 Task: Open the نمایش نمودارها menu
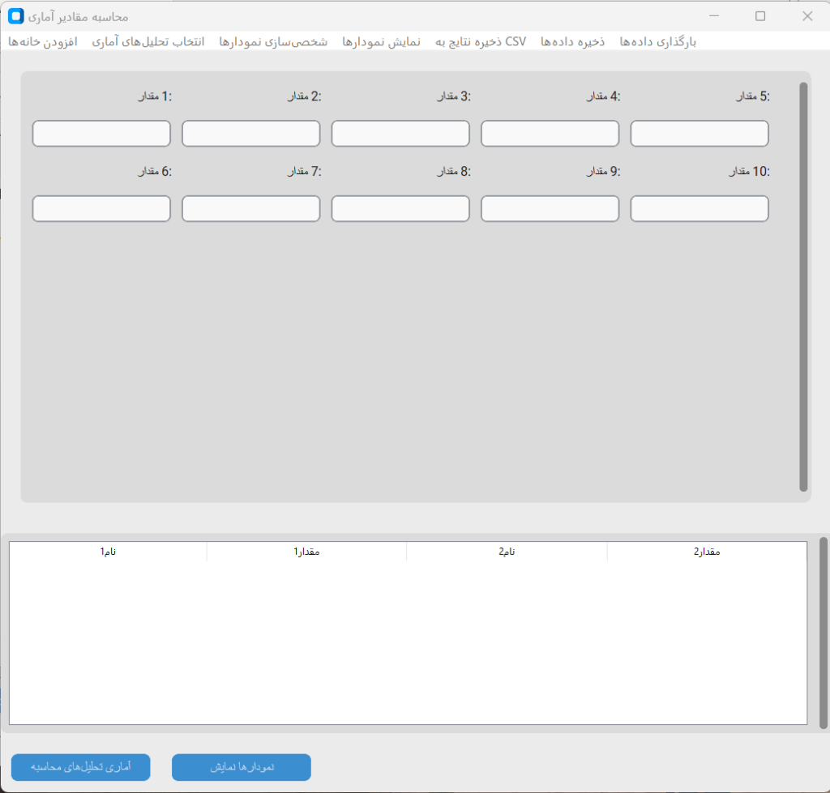tap(381, 41)
